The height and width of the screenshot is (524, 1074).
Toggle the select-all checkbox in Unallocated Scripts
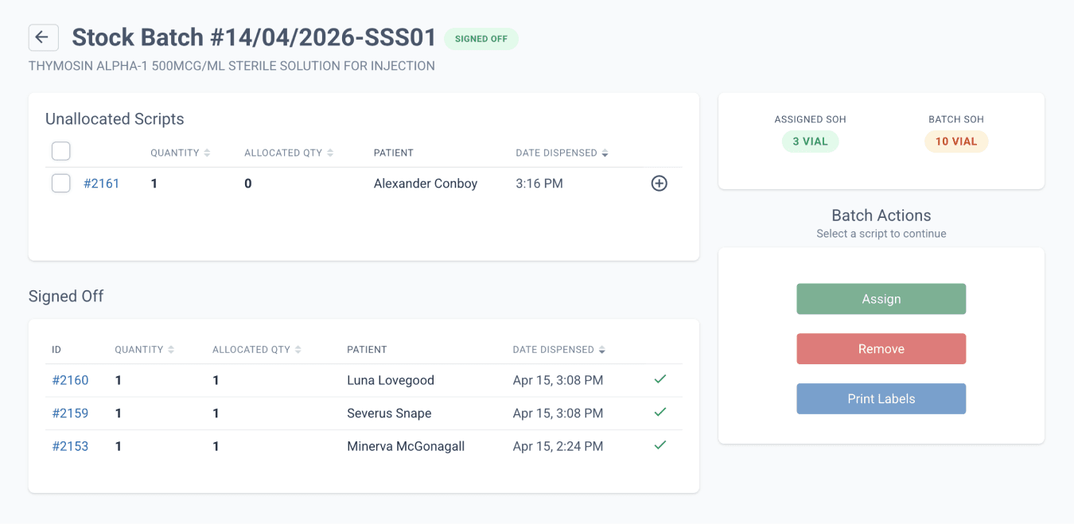(61, 151)
